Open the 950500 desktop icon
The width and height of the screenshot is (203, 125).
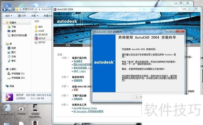(x=21, y=111)
